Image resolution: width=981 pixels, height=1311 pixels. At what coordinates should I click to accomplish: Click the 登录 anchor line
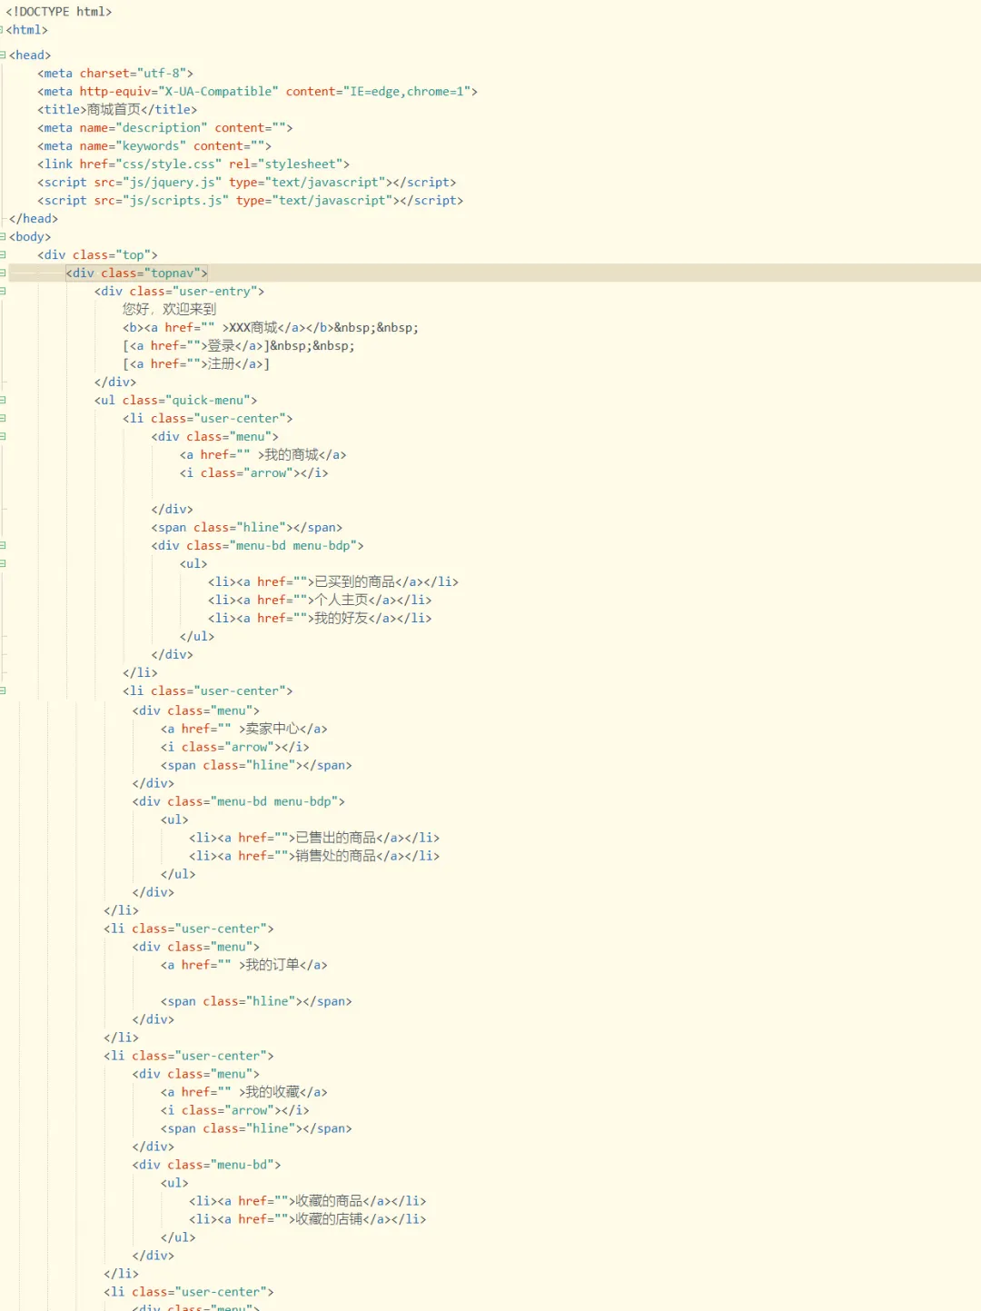click(239, 346)
